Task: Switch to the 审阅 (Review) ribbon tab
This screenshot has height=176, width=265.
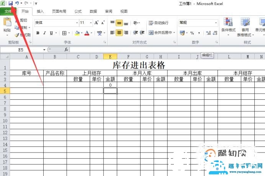Action: [x=108, y=12]
